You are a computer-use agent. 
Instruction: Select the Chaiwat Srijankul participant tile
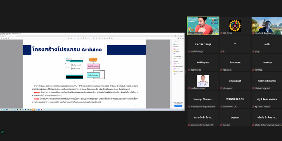tap(267, 81)
